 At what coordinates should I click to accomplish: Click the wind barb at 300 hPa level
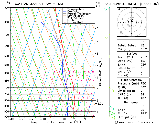107,9
